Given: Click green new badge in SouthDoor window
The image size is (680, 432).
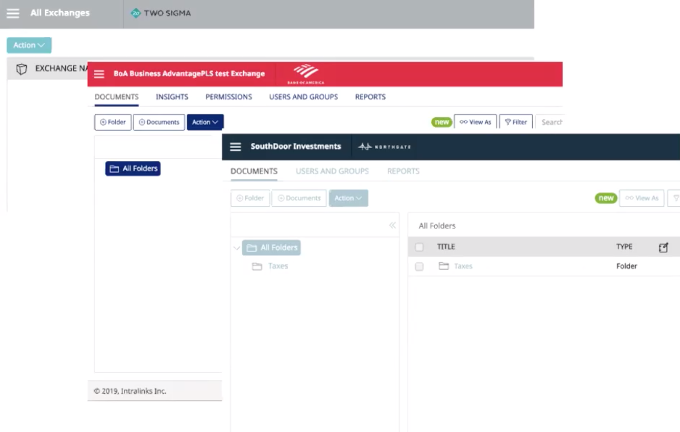Looking at the screenshot, I should [x=606, y=198].
